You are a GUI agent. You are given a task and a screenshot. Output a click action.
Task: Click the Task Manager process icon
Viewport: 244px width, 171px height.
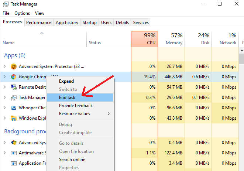pyautogui.click(x=14, y=98)
